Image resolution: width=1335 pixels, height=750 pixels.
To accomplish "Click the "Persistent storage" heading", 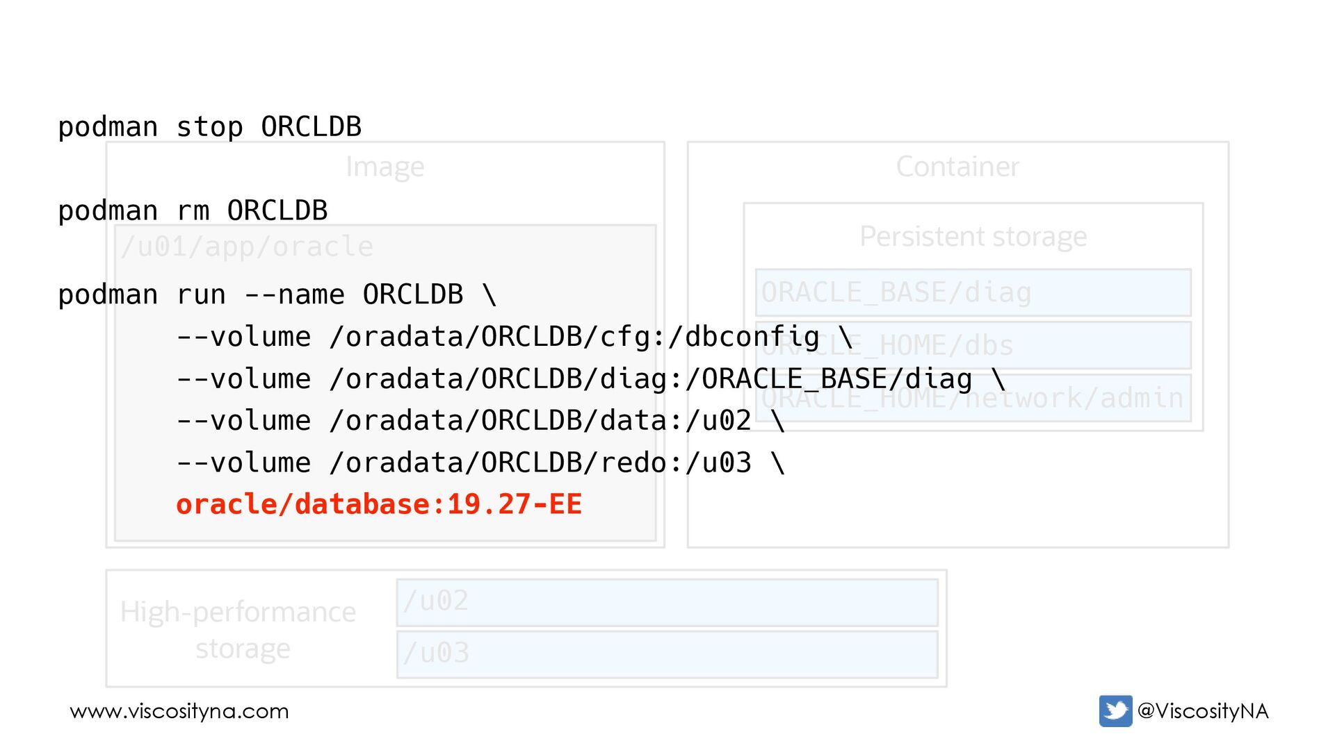I will point(973,237).
